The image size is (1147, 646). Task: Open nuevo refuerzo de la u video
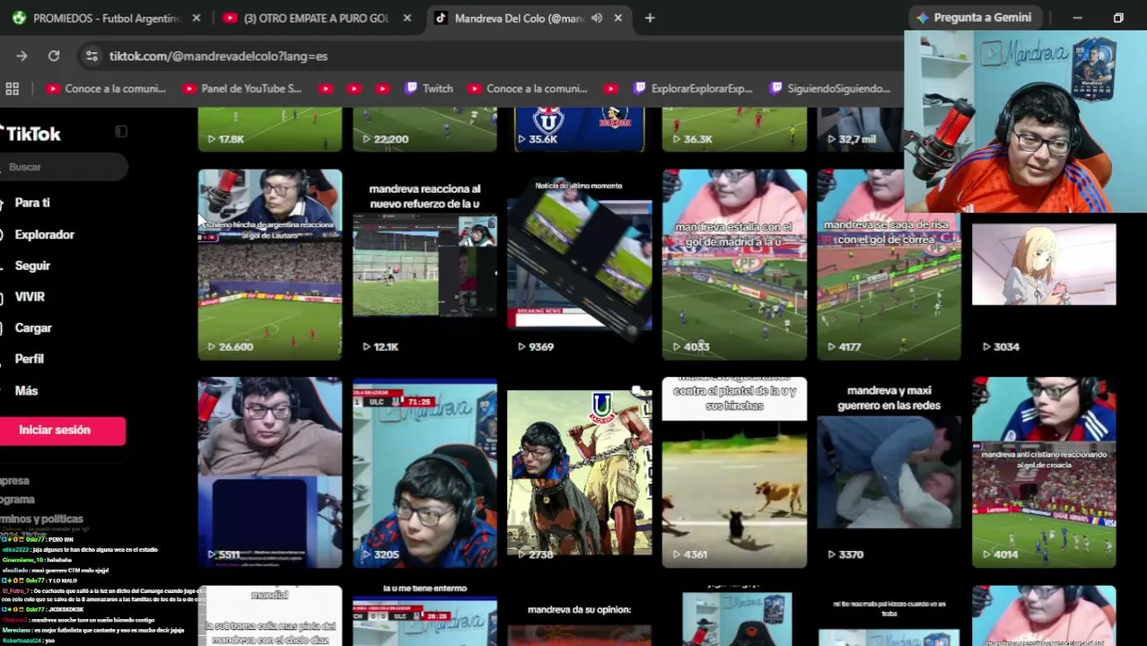[x=425, y=265]
